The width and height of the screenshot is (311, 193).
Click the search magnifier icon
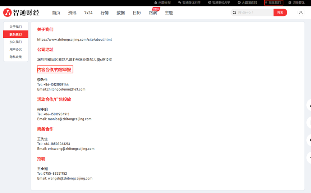coord(234,13)
